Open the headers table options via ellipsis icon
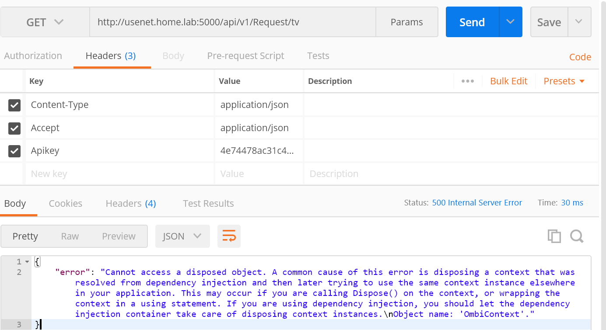Viewport: 606px width, 330px height. 467,81
